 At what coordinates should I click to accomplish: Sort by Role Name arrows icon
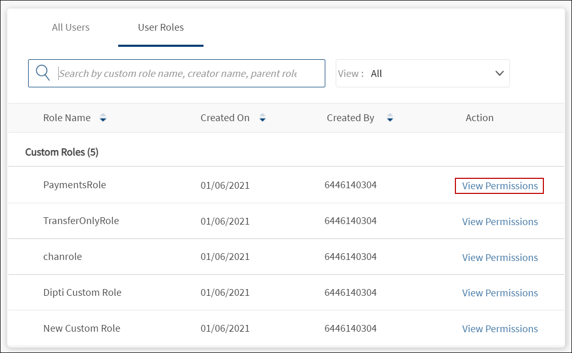(x=103, y=118)
